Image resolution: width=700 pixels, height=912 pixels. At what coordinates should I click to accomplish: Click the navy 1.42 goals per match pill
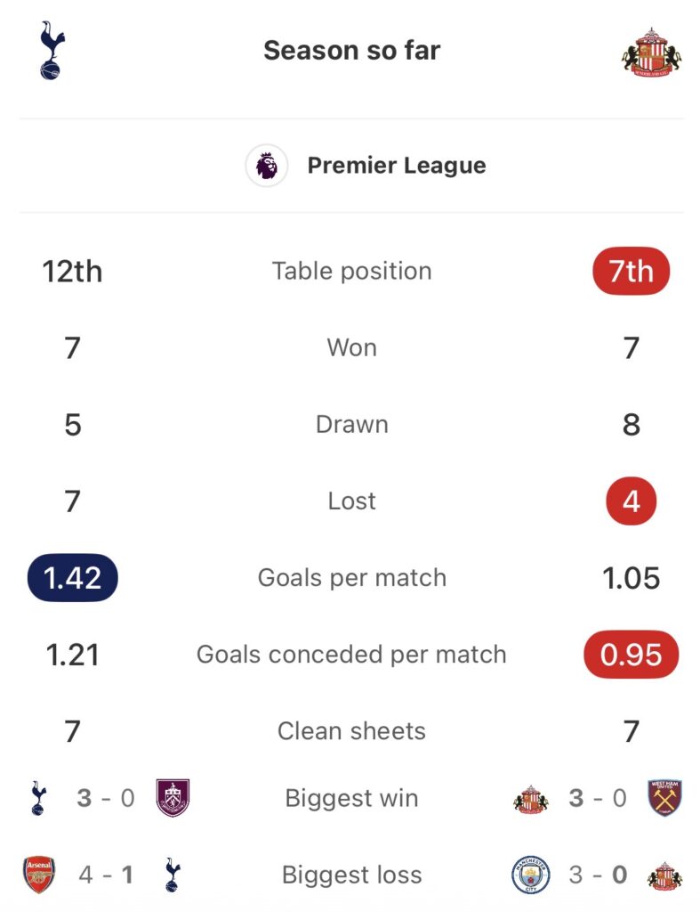click(71, 577)
